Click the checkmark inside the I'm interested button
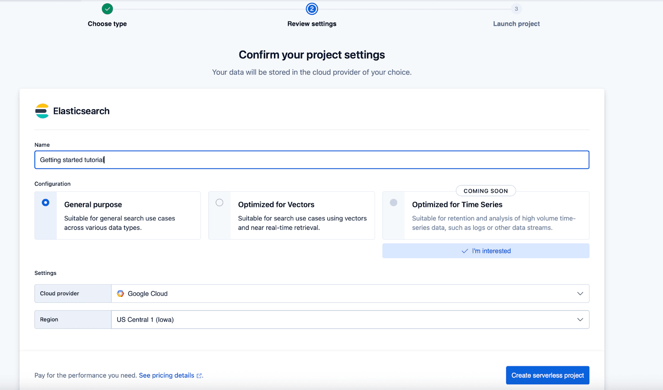The width and height of the screenshot is (663, 390). click(465, 251)
